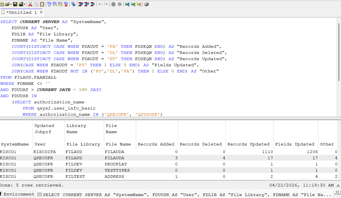The image size is (341, 198).
Task: Click the Save floppy disk icon
Action: tap(15, 4)
